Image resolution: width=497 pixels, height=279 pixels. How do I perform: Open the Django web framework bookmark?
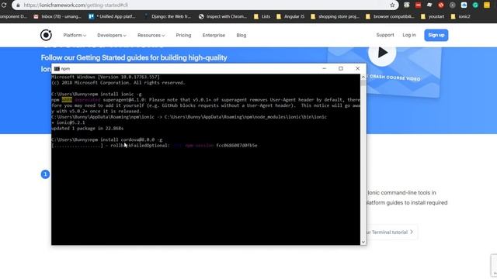click(x=168, y=16)
